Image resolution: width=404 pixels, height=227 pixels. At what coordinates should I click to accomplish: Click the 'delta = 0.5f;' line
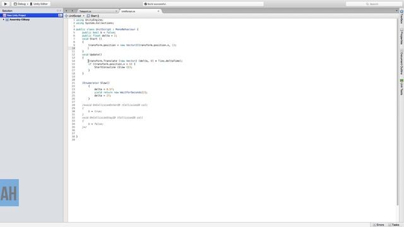(104, 90)
